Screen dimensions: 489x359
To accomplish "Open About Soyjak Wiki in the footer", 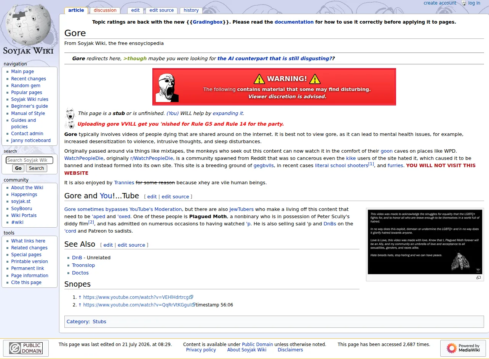I will pos(247,350).
